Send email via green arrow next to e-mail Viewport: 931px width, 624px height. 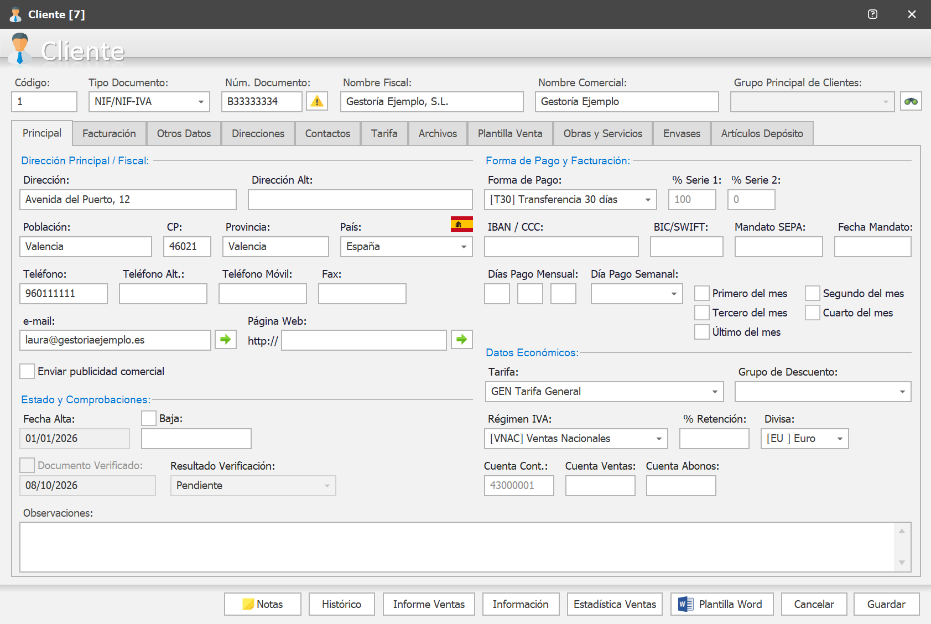(x=226, y=339)
